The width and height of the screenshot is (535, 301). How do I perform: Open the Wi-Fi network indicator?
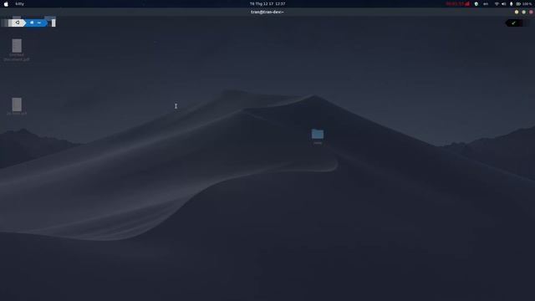(497, 3)
